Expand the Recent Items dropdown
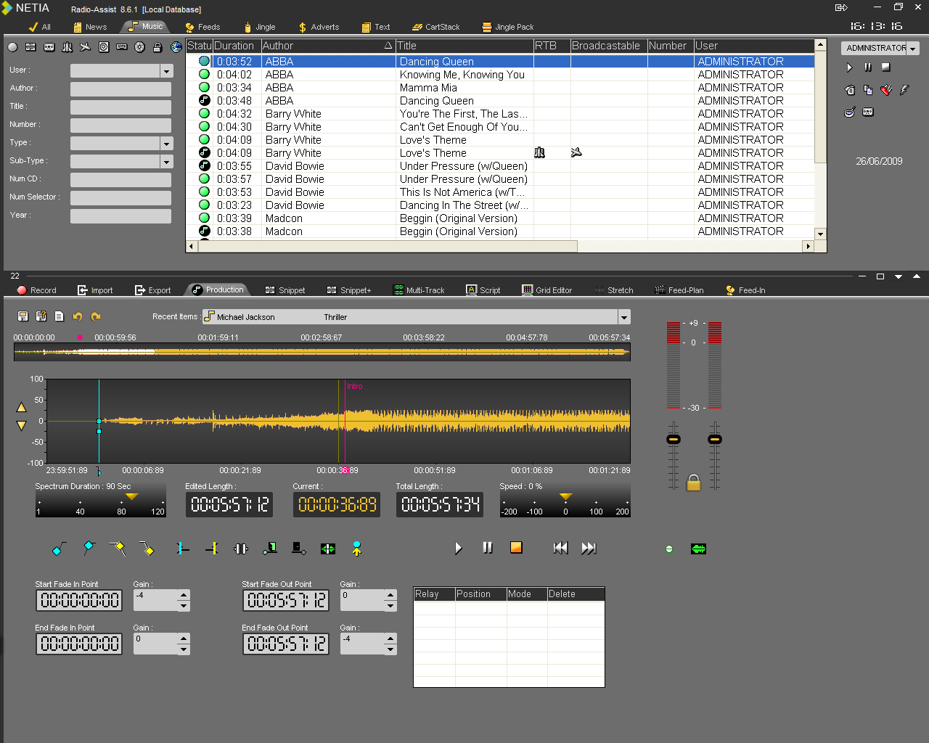The image size is (929, 743). coord(623,317)
